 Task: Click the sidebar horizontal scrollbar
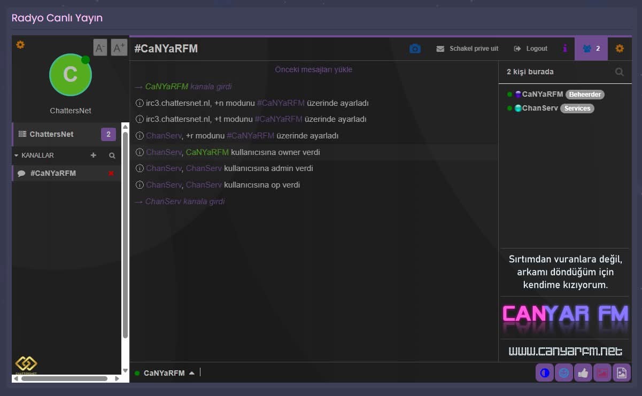click(x=64, y=378)
